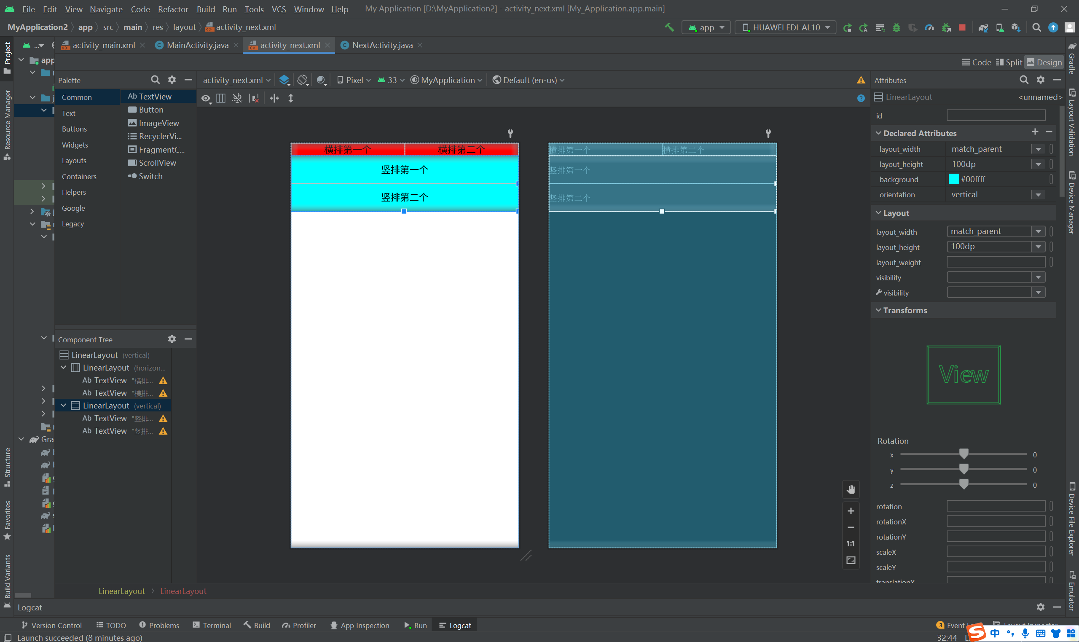1079x642 pixels.
Task: Click the Make Project hammer icon
Action: 669,27
